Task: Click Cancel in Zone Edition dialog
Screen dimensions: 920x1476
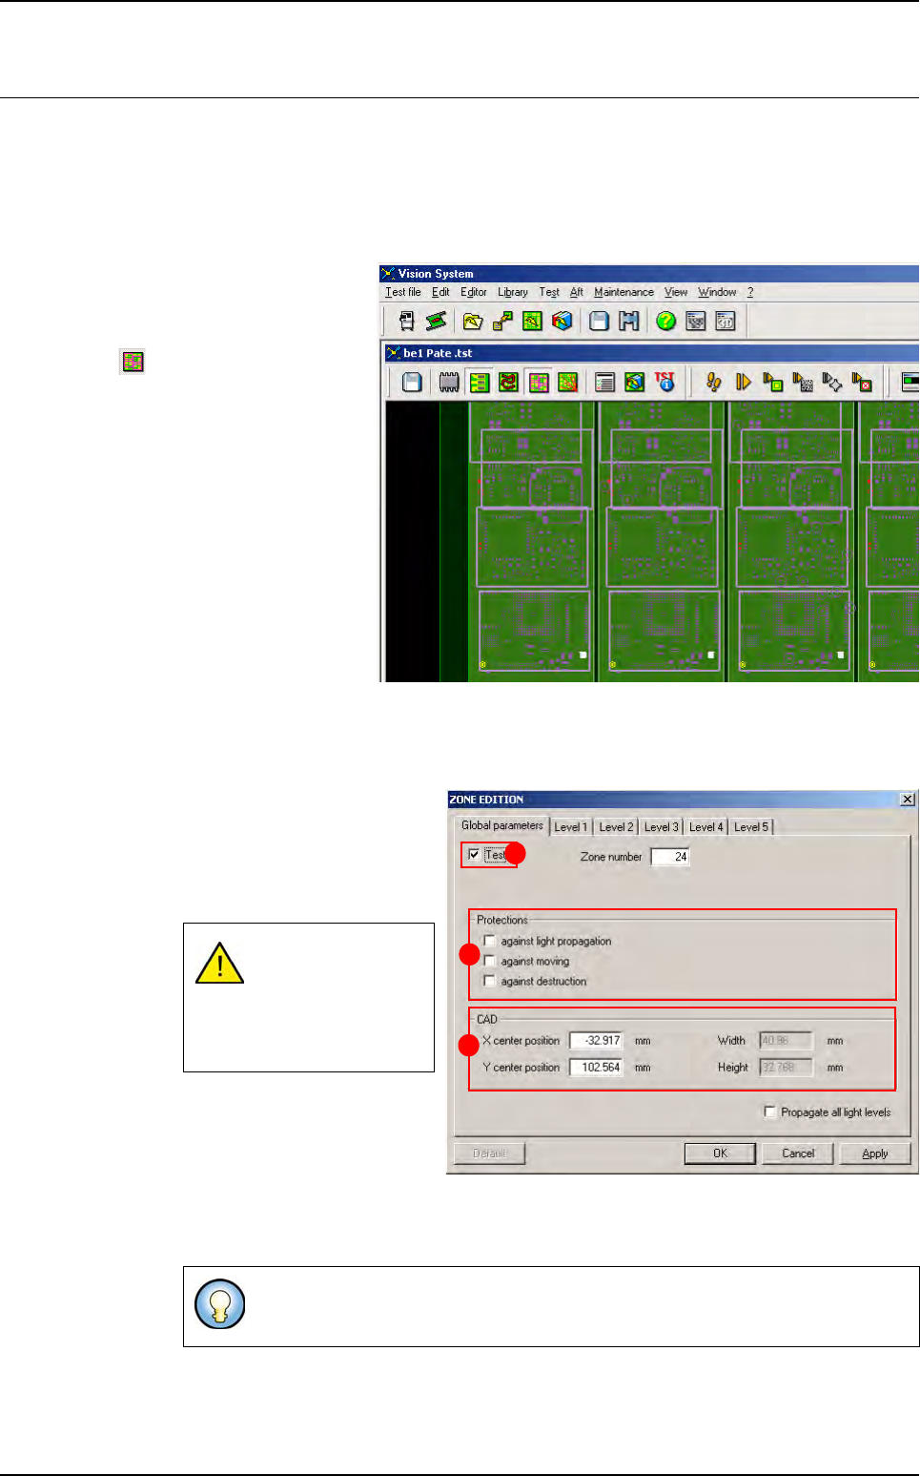Action: 798,1153
